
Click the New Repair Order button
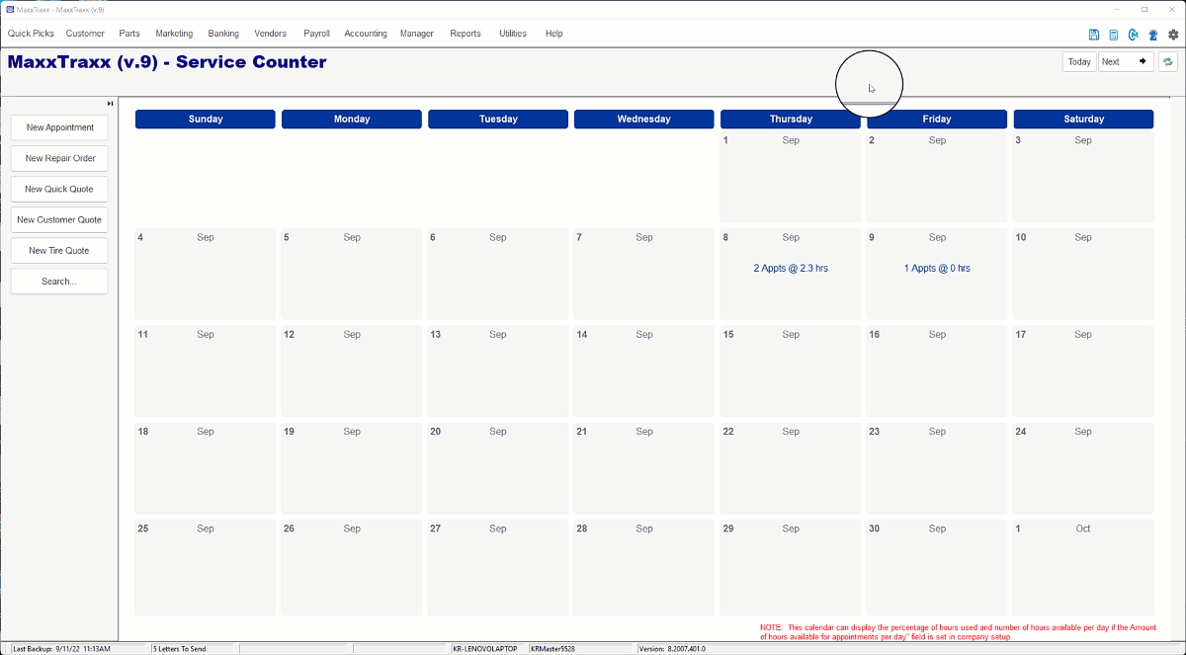59,158
